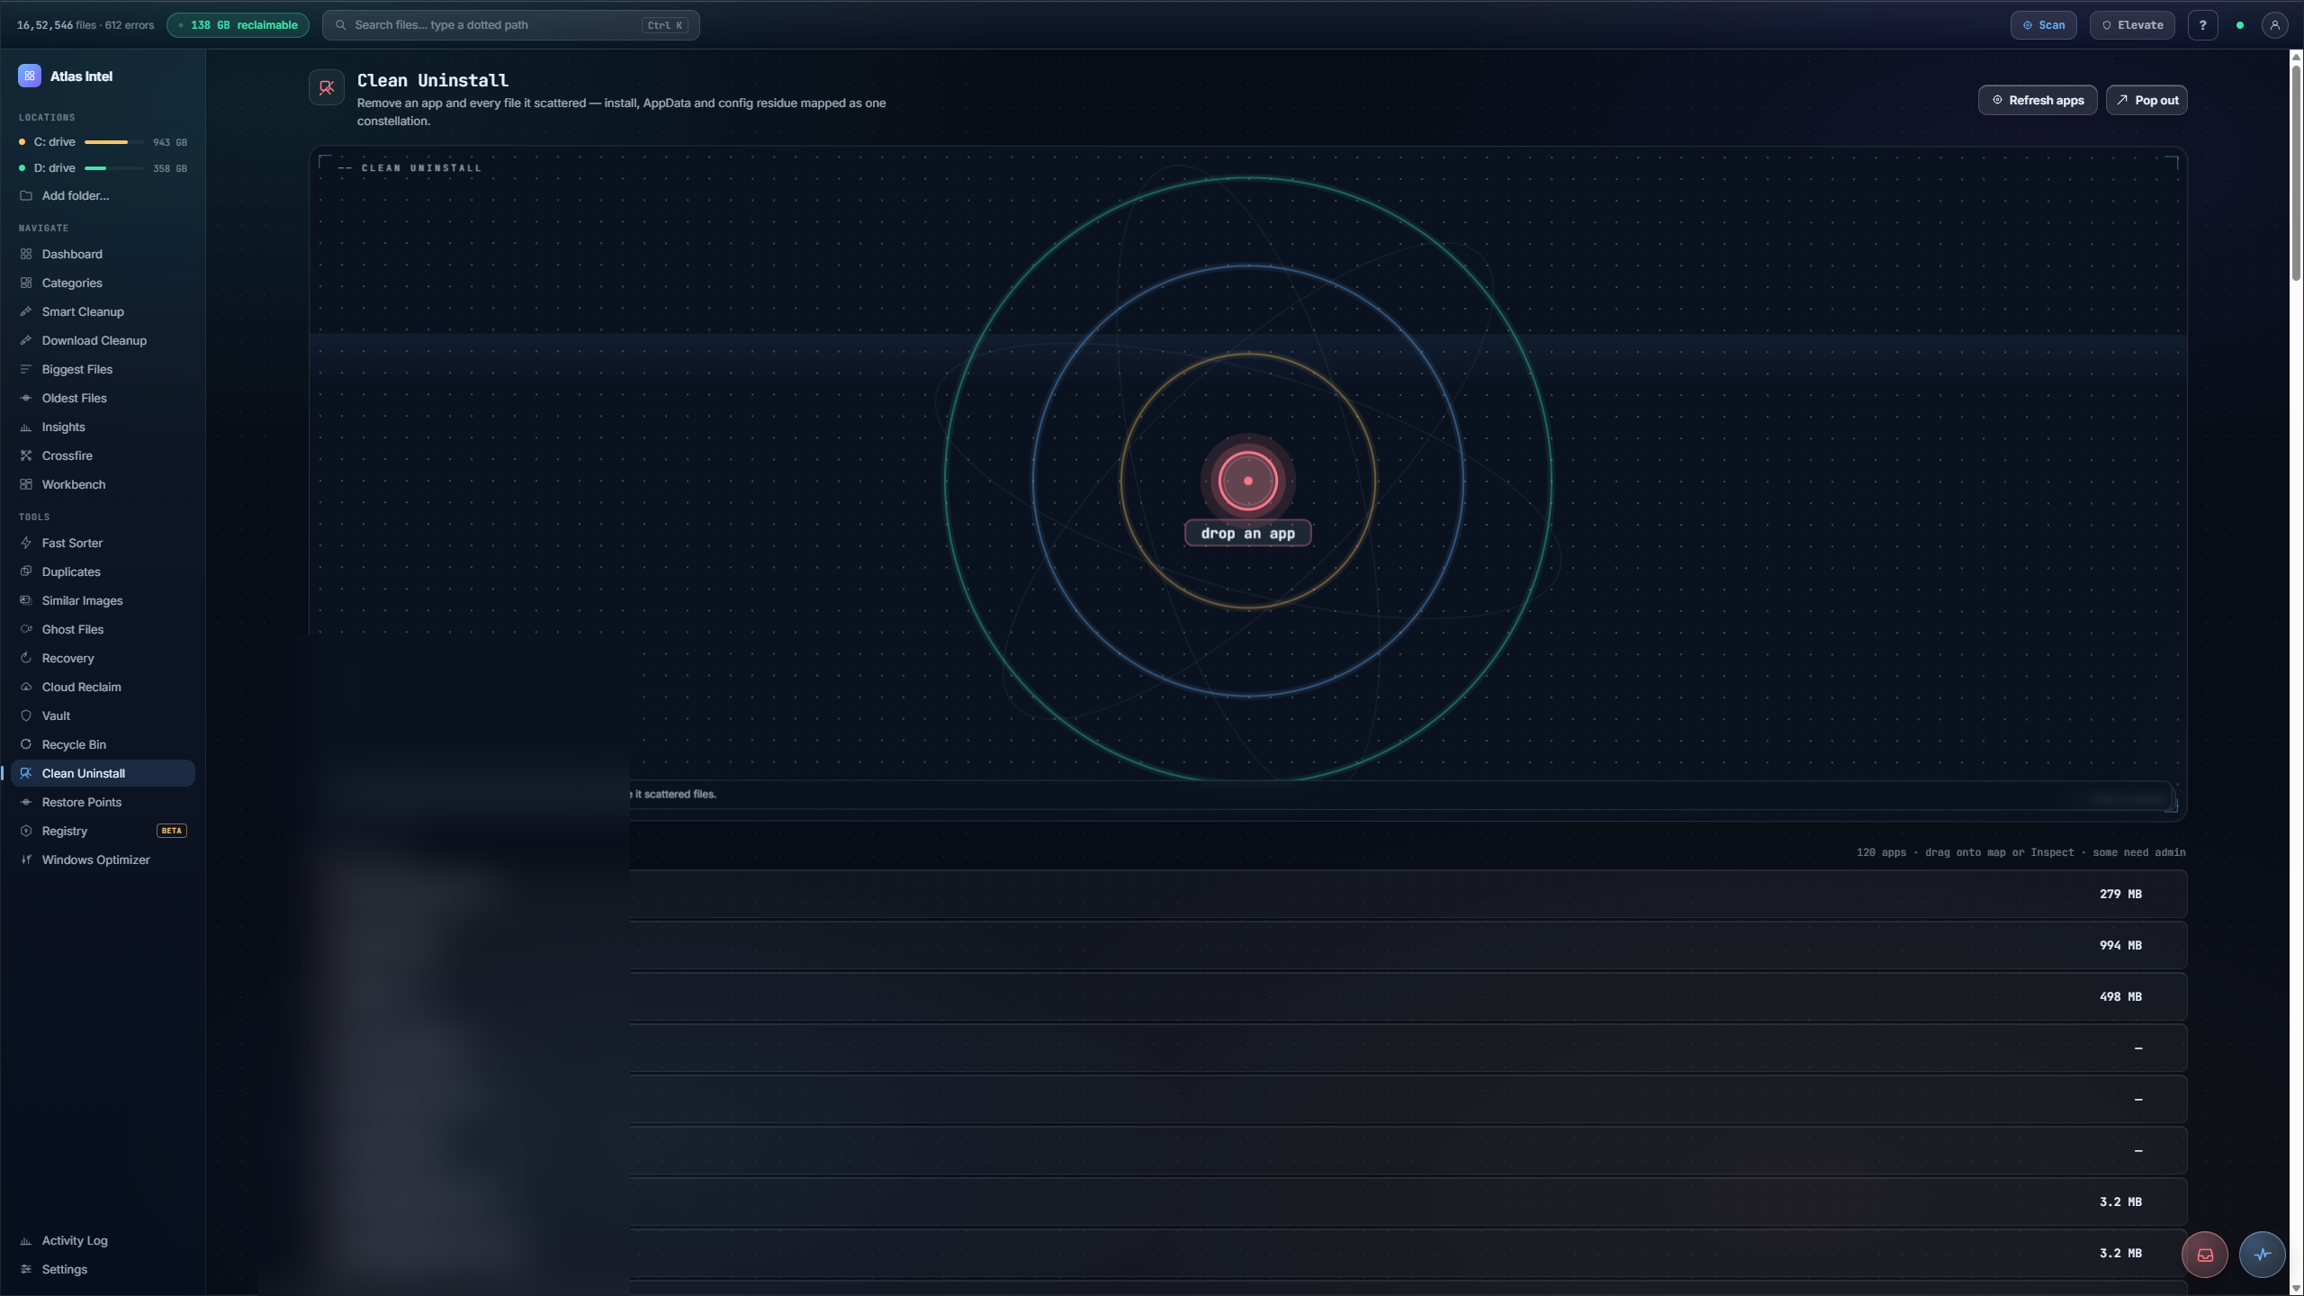This screenshot has height=1296, width=2304.
Task: Focus the Search files input field
Action: 510,25
